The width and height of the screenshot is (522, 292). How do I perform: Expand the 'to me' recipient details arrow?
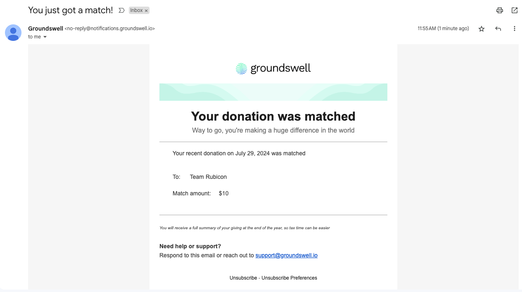point(45,37)
